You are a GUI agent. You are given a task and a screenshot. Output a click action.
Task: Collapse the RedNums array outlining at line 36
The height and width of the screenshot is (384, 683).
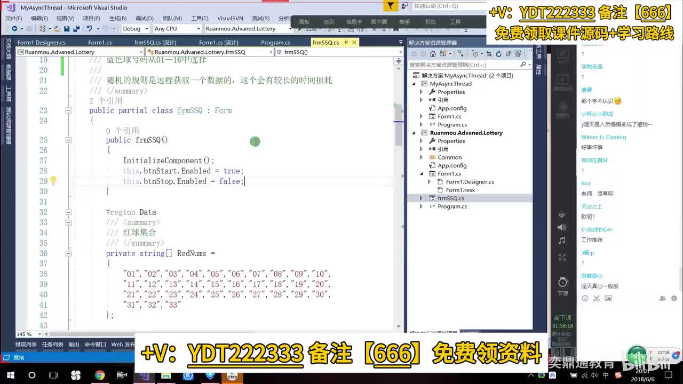[x=68, y=253]
